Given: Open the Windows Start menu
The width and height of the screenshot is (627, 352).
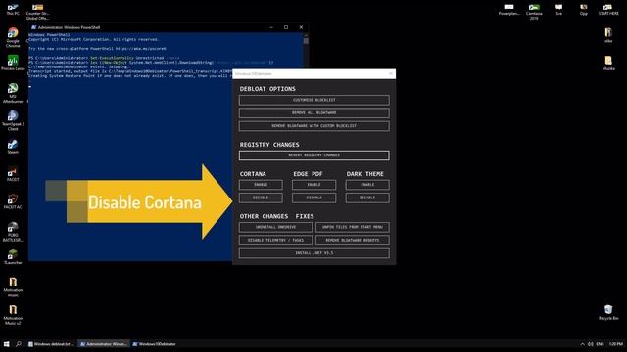Looking at the screenshot, I should [x=7, y=344].
